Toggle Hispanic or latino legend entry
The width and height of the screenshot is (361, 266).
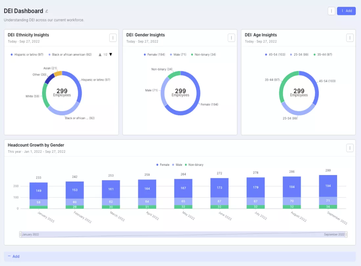point(27,55)
